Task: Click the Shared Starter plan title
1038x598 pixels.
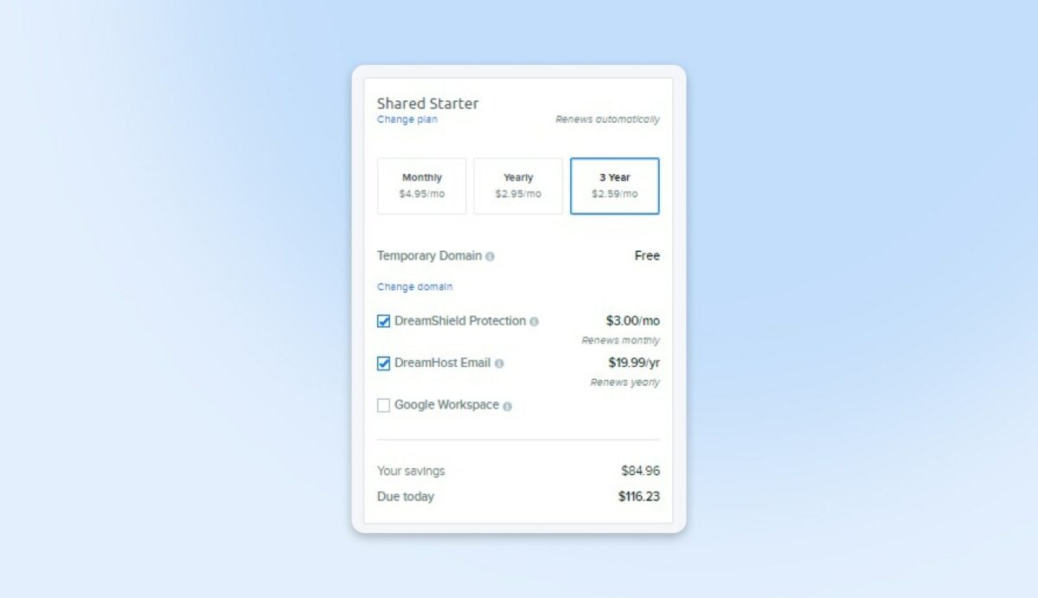Action: (427, 103)
